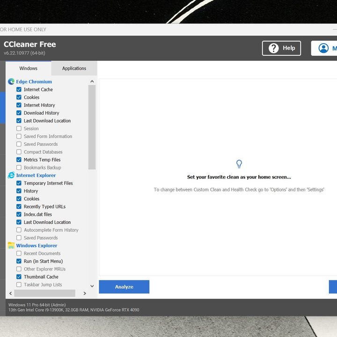Switch to the Applications tab

(74, 68)
